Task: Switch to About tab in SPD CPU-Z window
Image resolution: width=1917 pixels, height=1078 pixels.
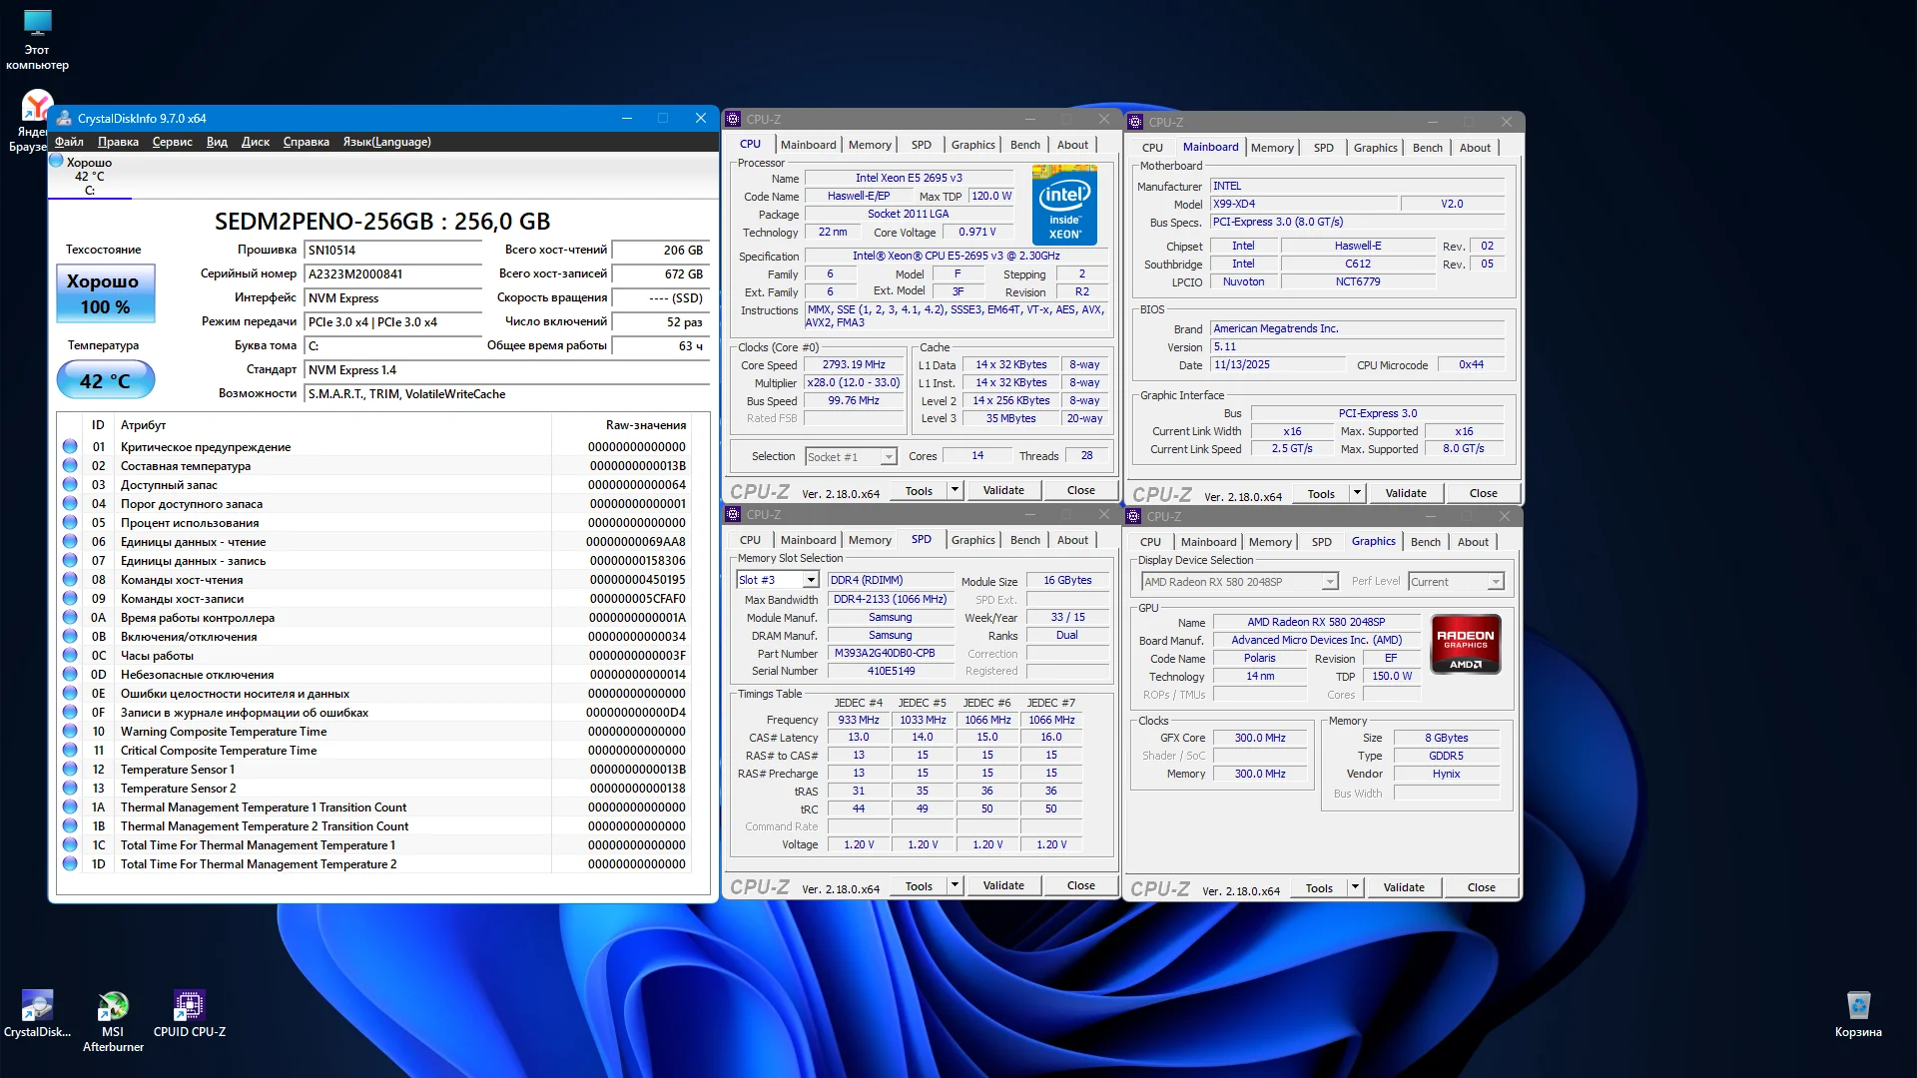Action: coord(1072,540)
